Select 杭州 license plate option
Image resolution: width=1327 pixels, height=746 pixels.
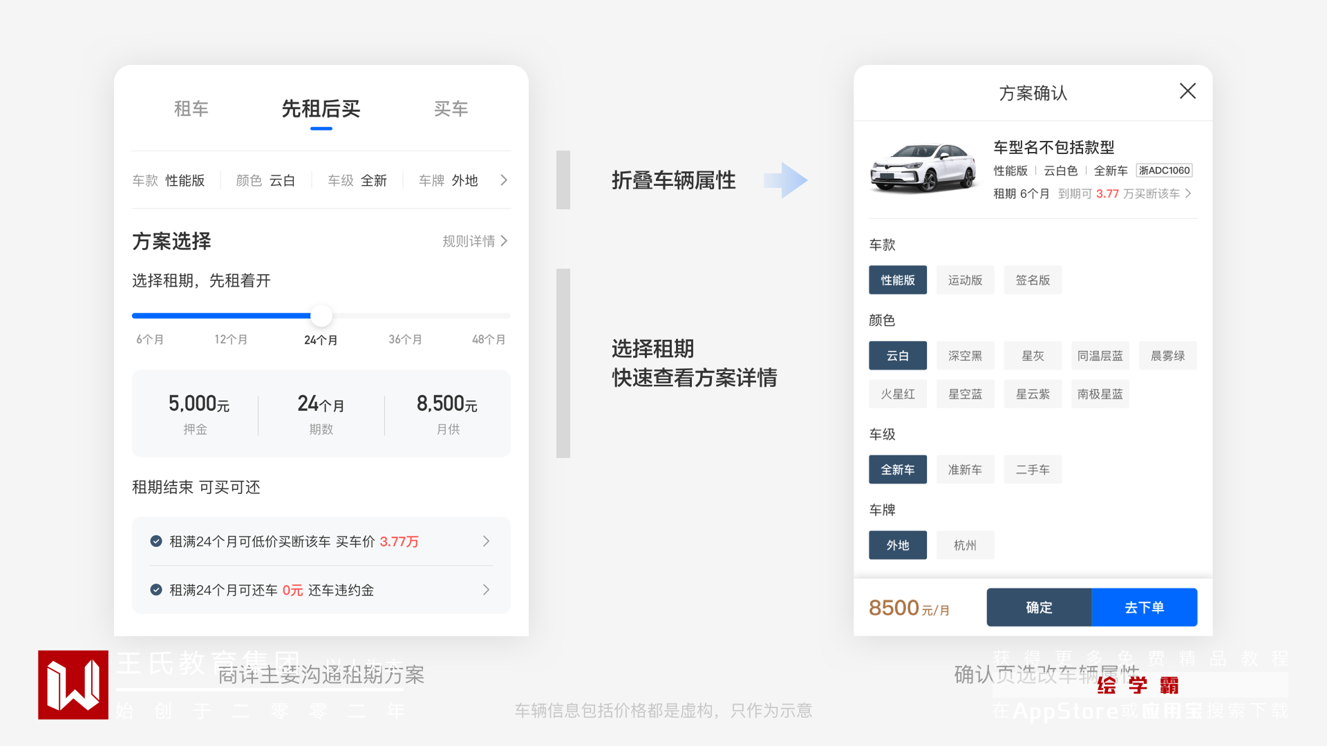pyautogui.click(x=965, y=546)
